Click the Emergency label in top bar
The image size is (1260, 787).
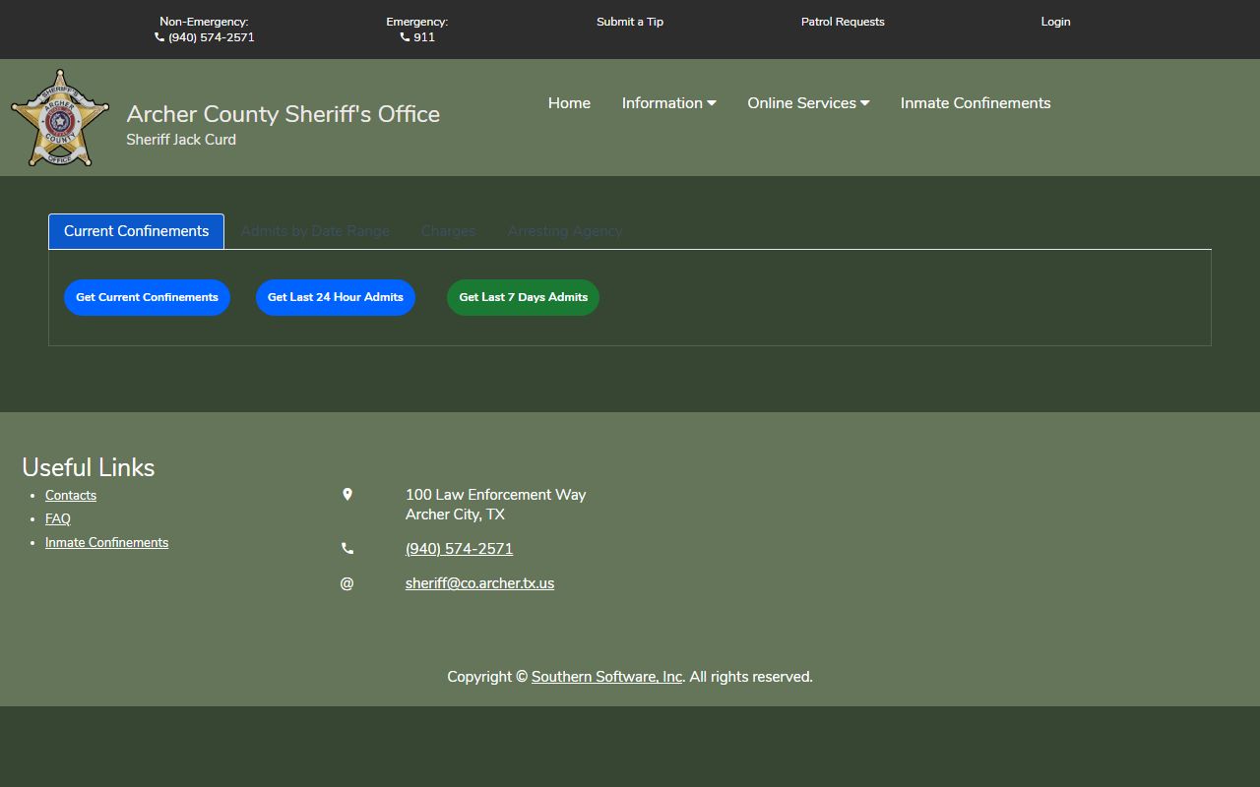tap(417, 22)
